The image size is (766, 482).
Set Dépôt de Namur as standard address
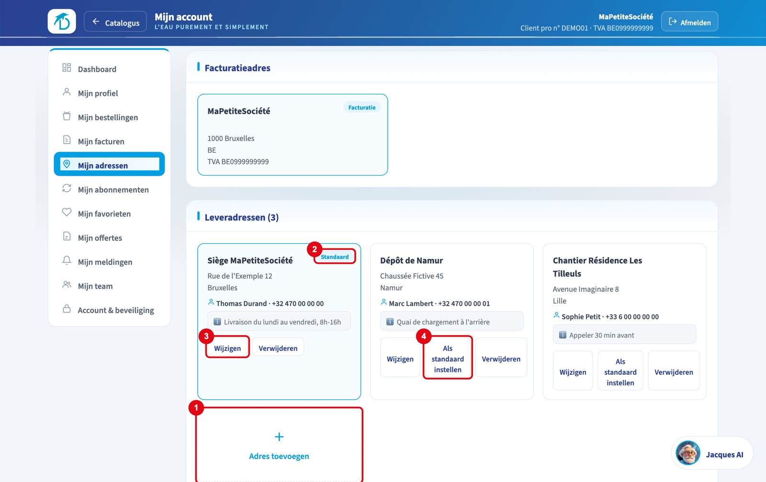(x=448, y=359)
